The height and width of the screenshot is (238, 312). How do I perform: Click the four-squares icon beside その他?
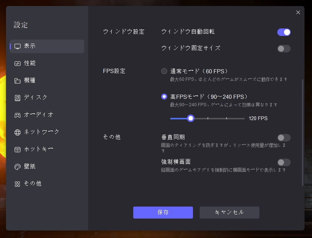[x=18, y=184]
